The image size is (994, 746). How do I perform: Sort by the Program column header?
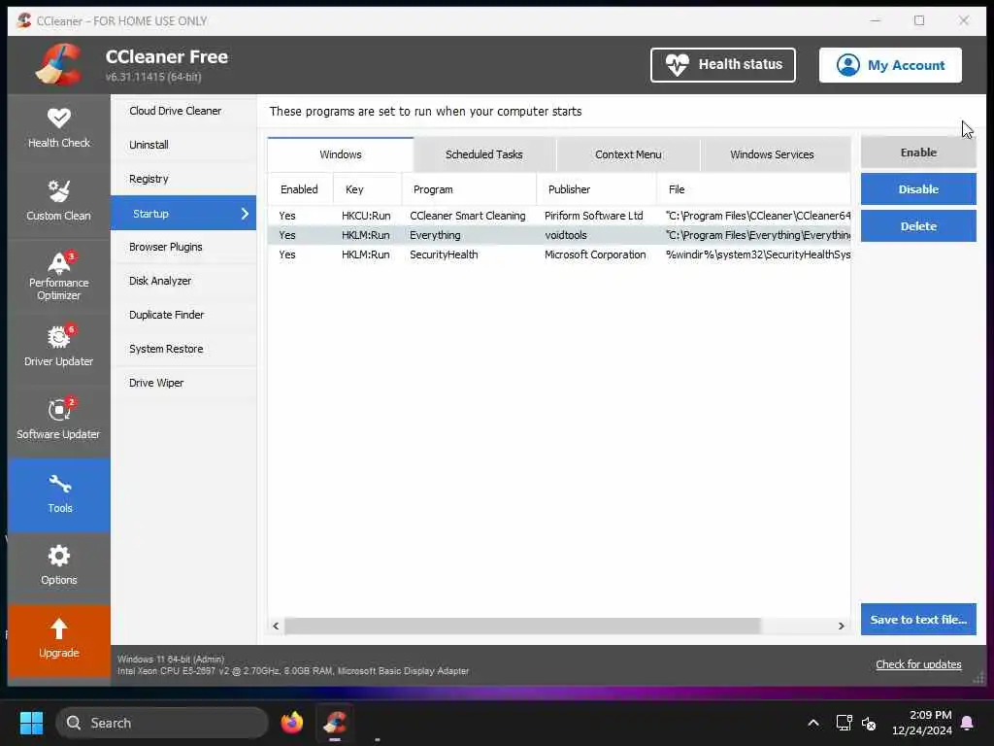click(x=469, y=189)
